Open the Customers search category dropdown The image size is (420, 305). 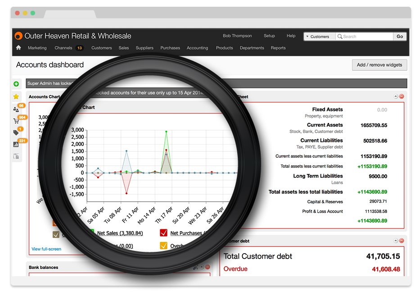point(319,36)
